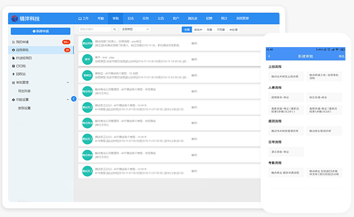Select the 全部 status filter
The width and height of the screenshot is (354, 217).
click(187, 30)
